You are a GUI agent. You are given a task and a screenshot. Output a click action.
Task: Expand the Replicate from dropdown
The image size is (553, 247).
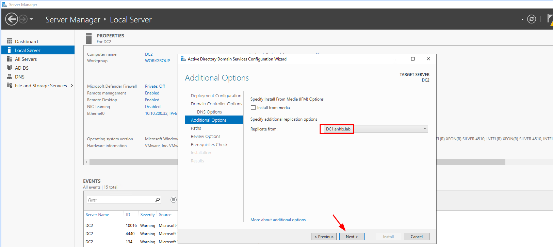[424, 129]
